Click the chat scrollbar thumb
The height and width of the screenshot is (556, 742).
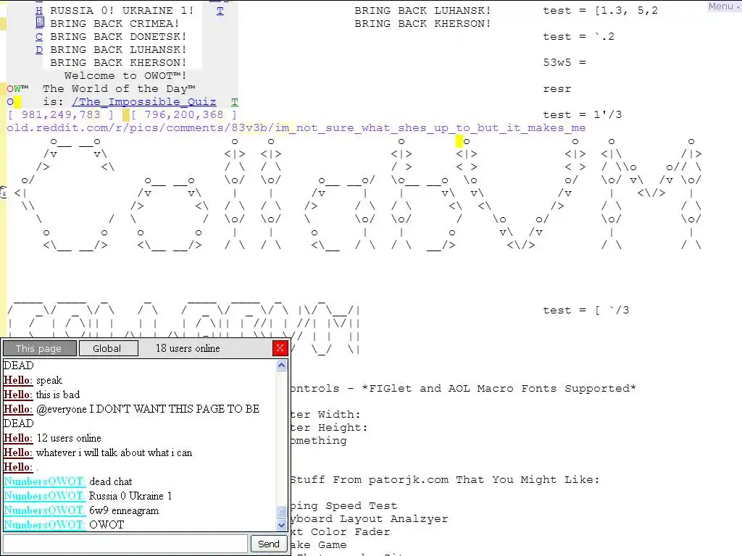(x=282, y=513)
